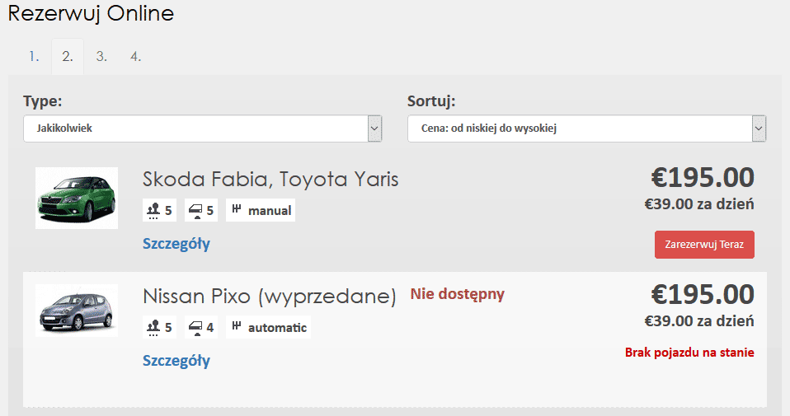790x416 pixels.
Task: Click the doors icon for Nissan Pixo
Action: click(195, 328)
